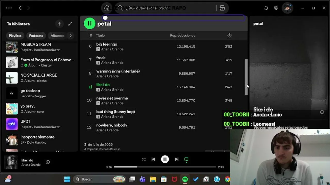Open friend activity icon
The width and height of the screenshot is (330, 185).
[276, 8]
